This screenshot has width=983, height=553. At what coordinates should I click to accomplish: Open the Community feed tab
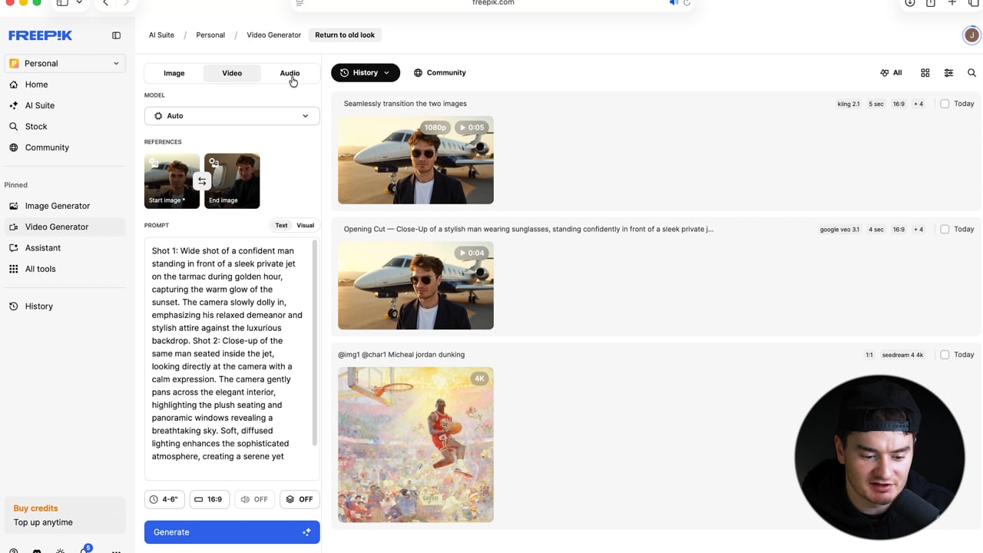tap(440, 73)
